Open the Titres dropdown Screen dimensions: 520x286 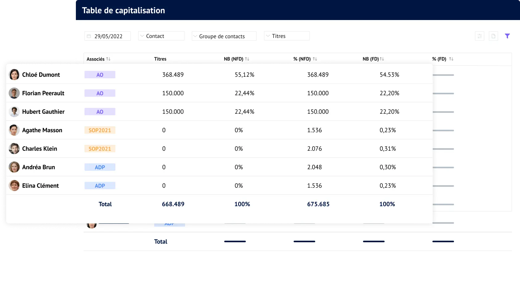click(x=287, y=36)
